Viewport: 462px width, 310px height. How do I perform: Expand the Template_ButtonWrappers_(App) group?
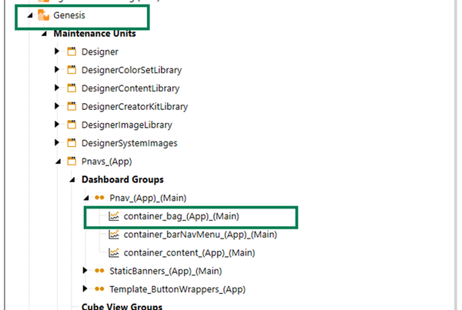point(85,289)
